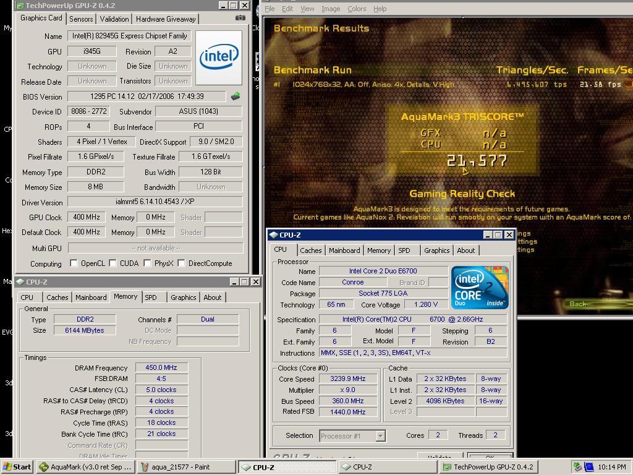Click the network tray icon

click(x=578, y=467)
